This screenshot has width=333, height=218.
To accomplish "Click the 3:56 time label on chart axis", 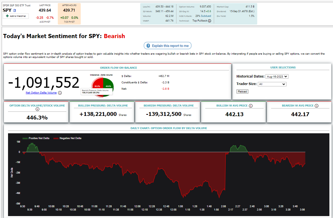I will 302,210.
